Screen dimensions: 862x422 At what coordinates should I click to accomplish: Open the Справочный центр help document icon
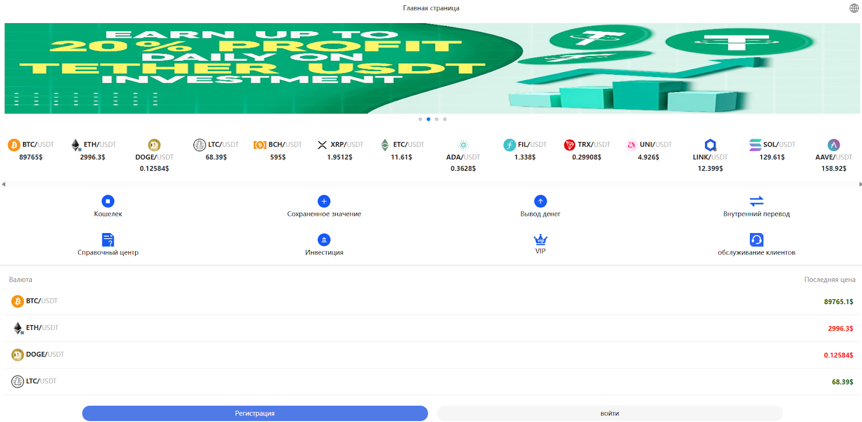[108, 240]
